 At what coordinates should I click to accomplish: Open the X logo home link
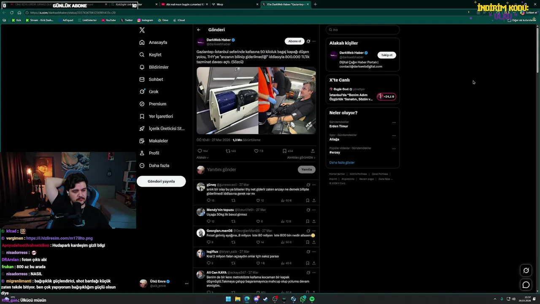[142, 30]
